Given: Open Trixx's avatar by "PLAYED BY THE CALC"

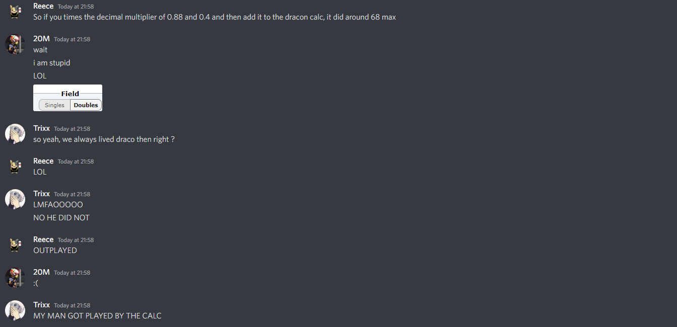Looking at the screenshot, I should [15, 310].
